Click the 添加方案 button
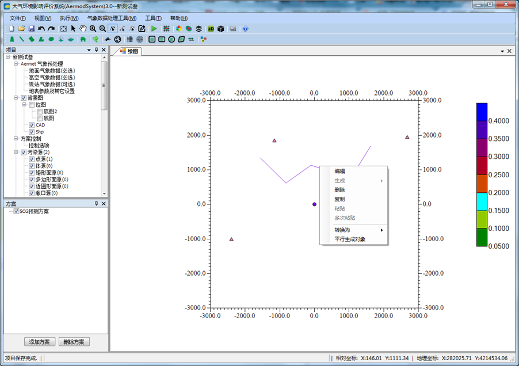Screen dimensions: 519x366 (40, 342)
